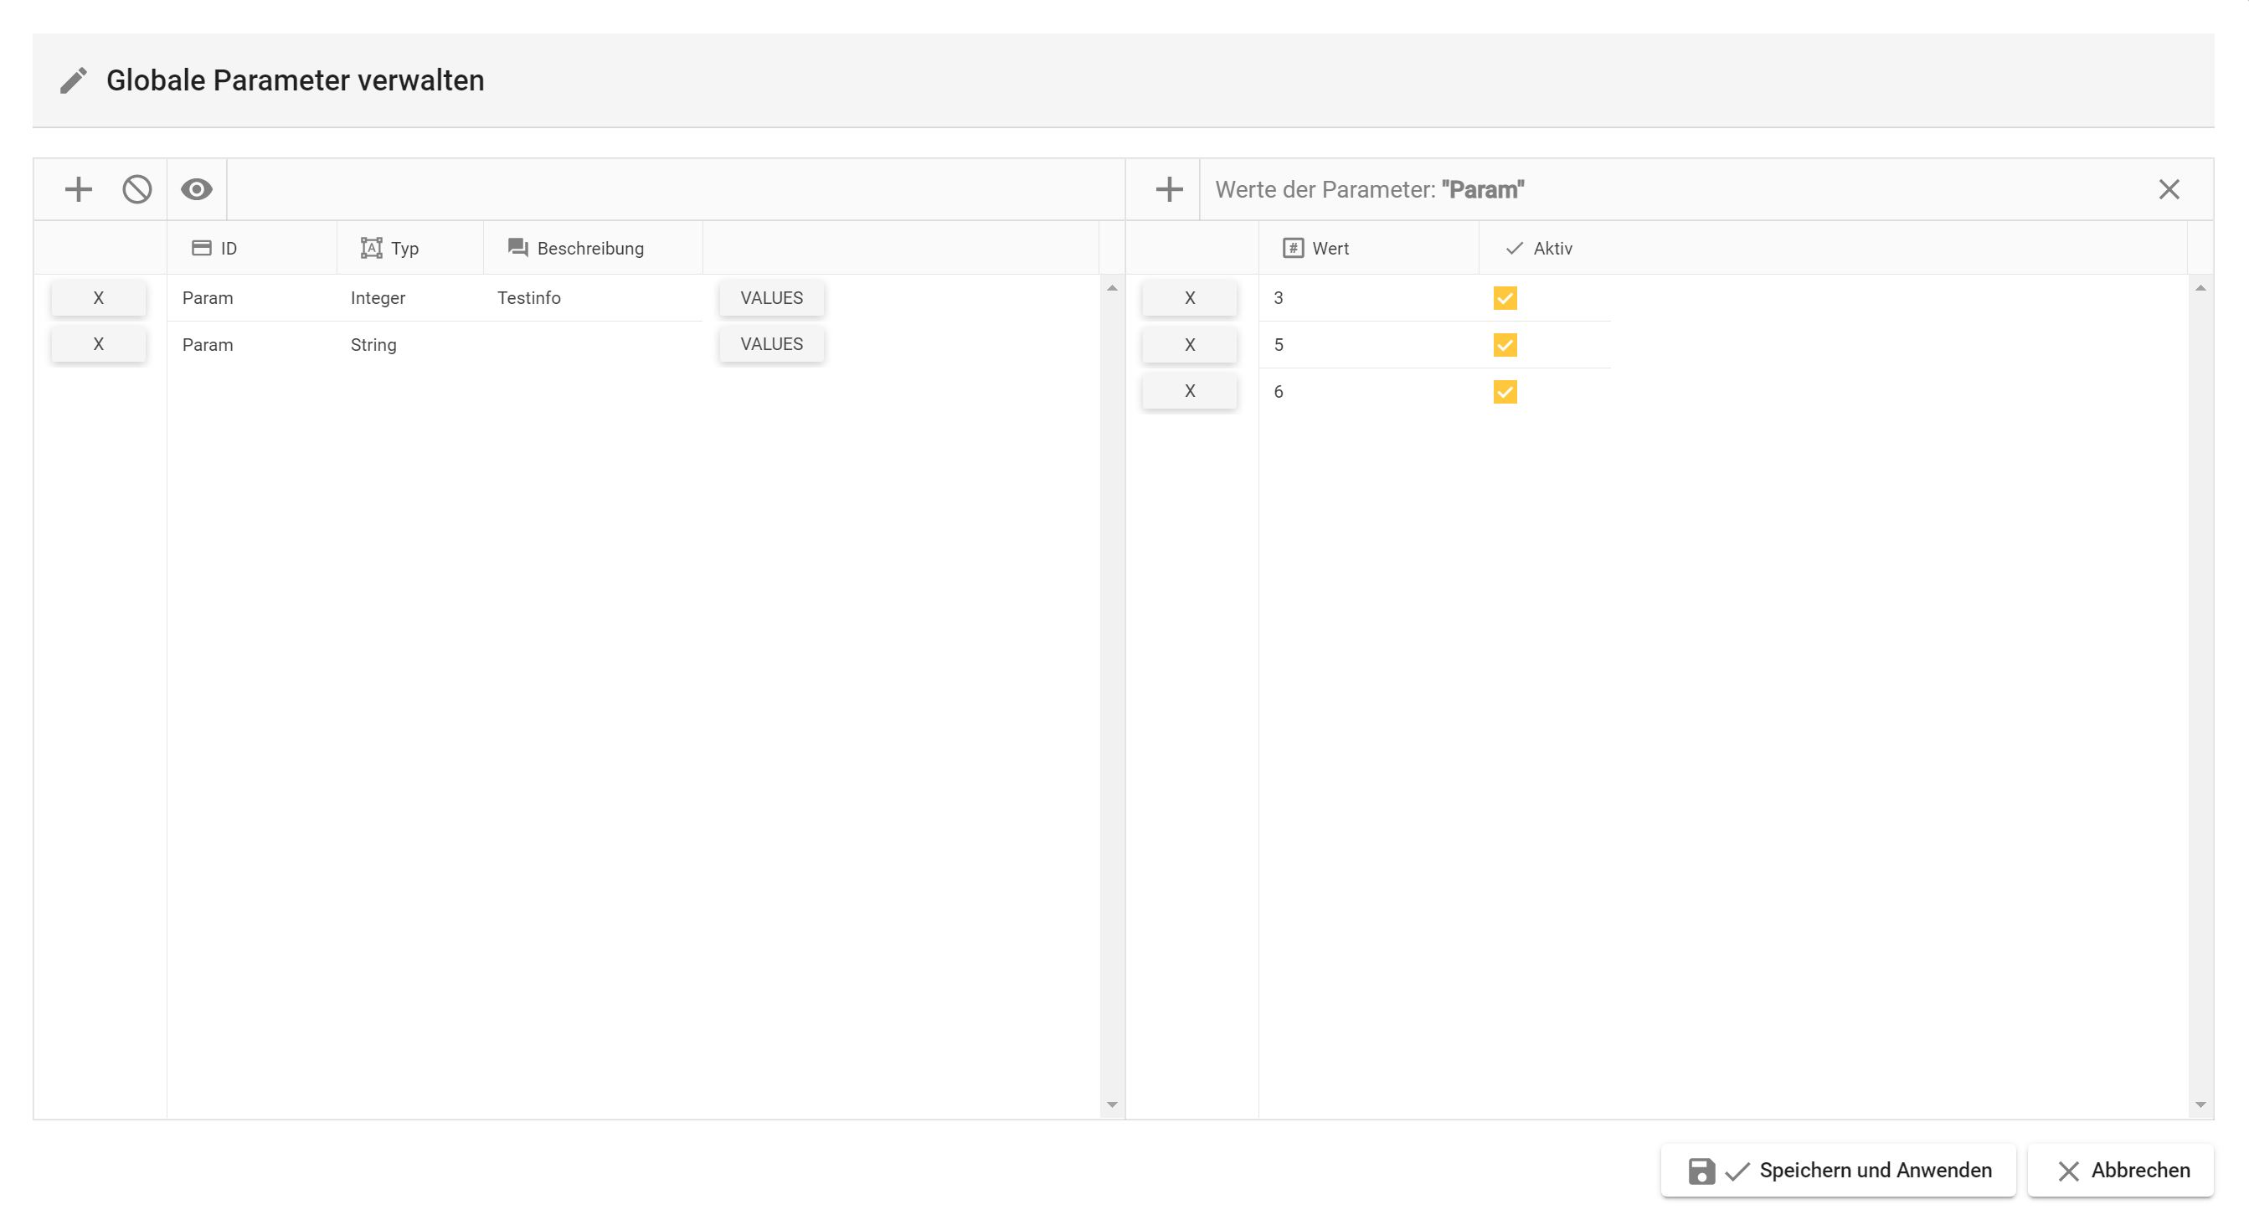Image resolution: width=2249 pixels, height=1215 pixels.
Task: Click the String type cell
Action: 410,345
